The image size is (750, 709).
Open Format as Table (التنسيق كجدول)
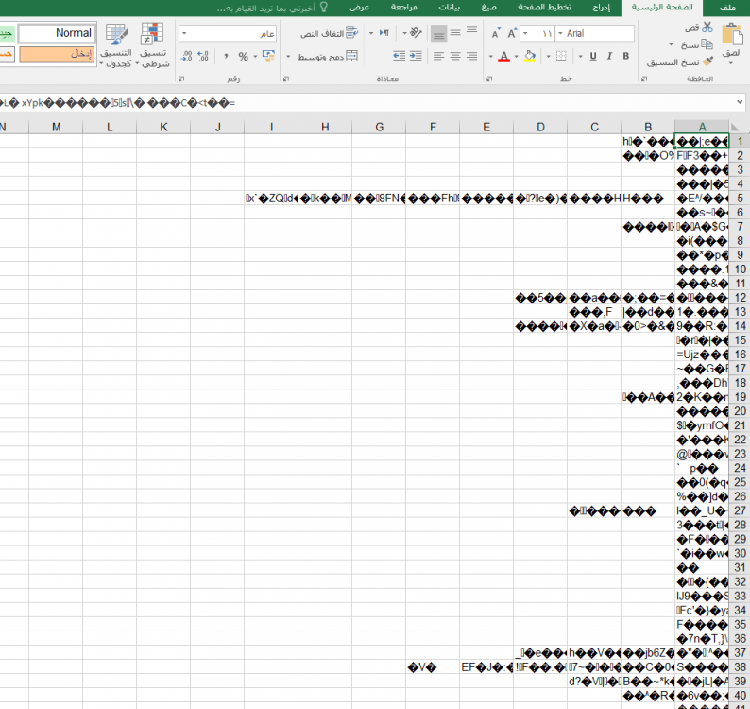click(116, 45)
